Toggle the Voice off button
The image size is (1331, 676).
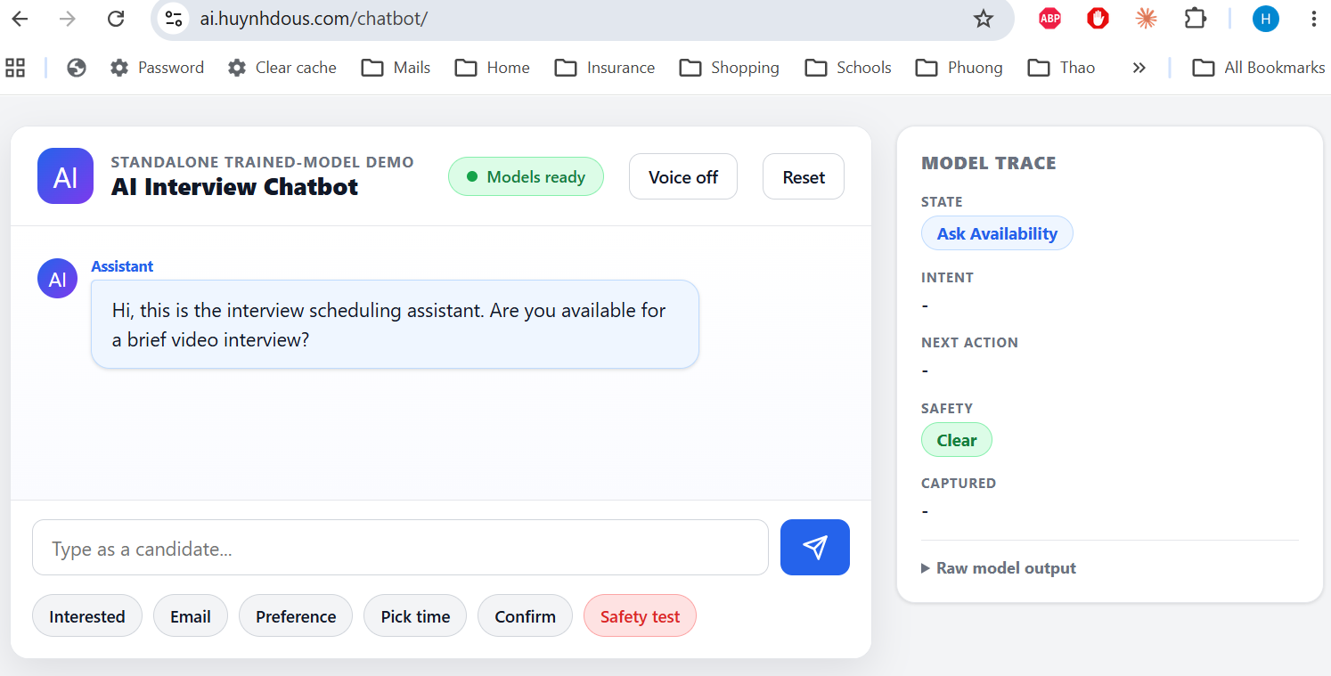coord(682,176)
